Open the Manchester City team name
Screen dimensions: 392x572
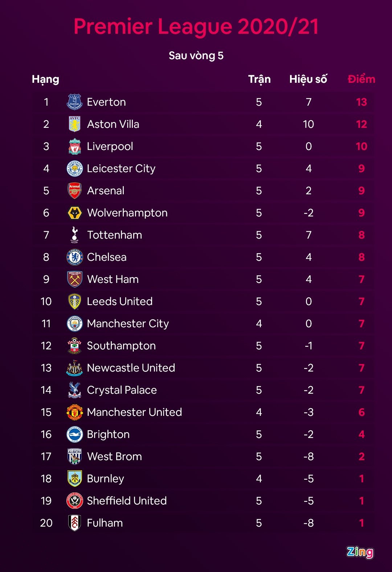(128, 324)
